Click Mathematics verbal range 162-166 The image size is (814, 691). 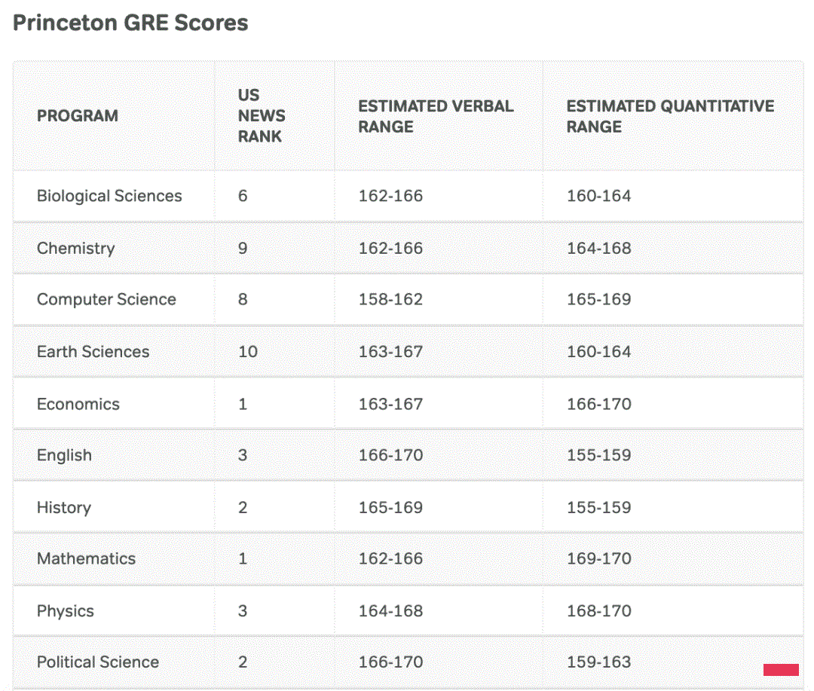pos(390,558)
